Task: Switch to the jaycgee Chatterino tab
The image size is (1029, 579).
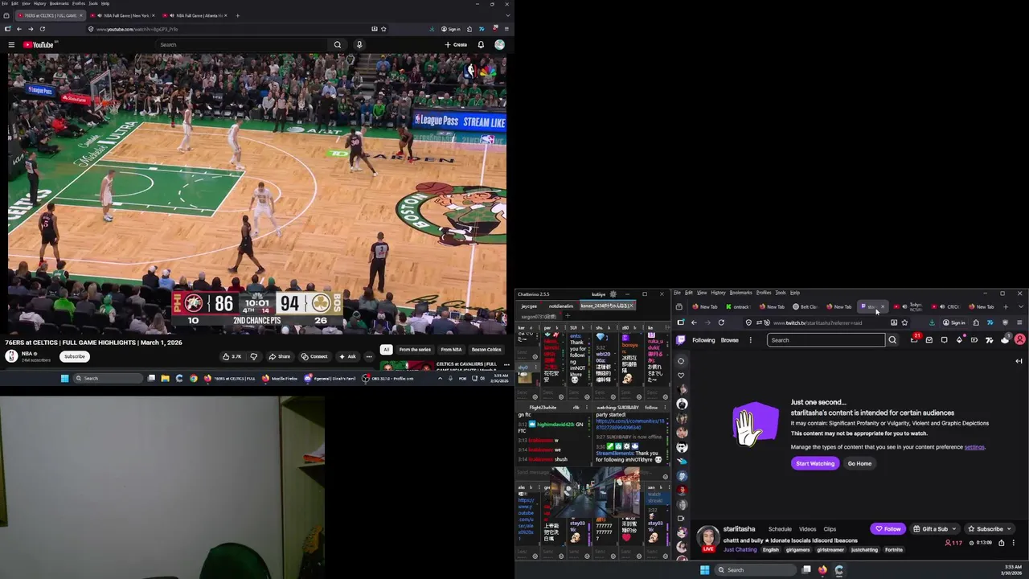Action: [x=529, y=306]
